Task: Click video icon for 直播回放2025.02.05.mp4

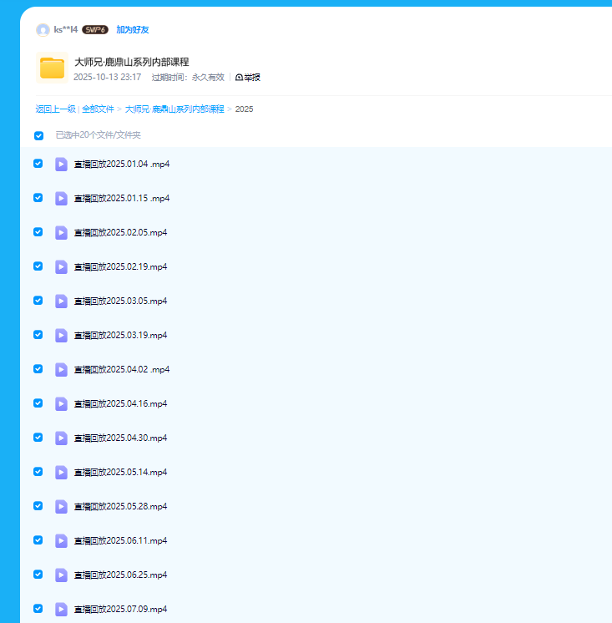Action: tap(61, 232)
